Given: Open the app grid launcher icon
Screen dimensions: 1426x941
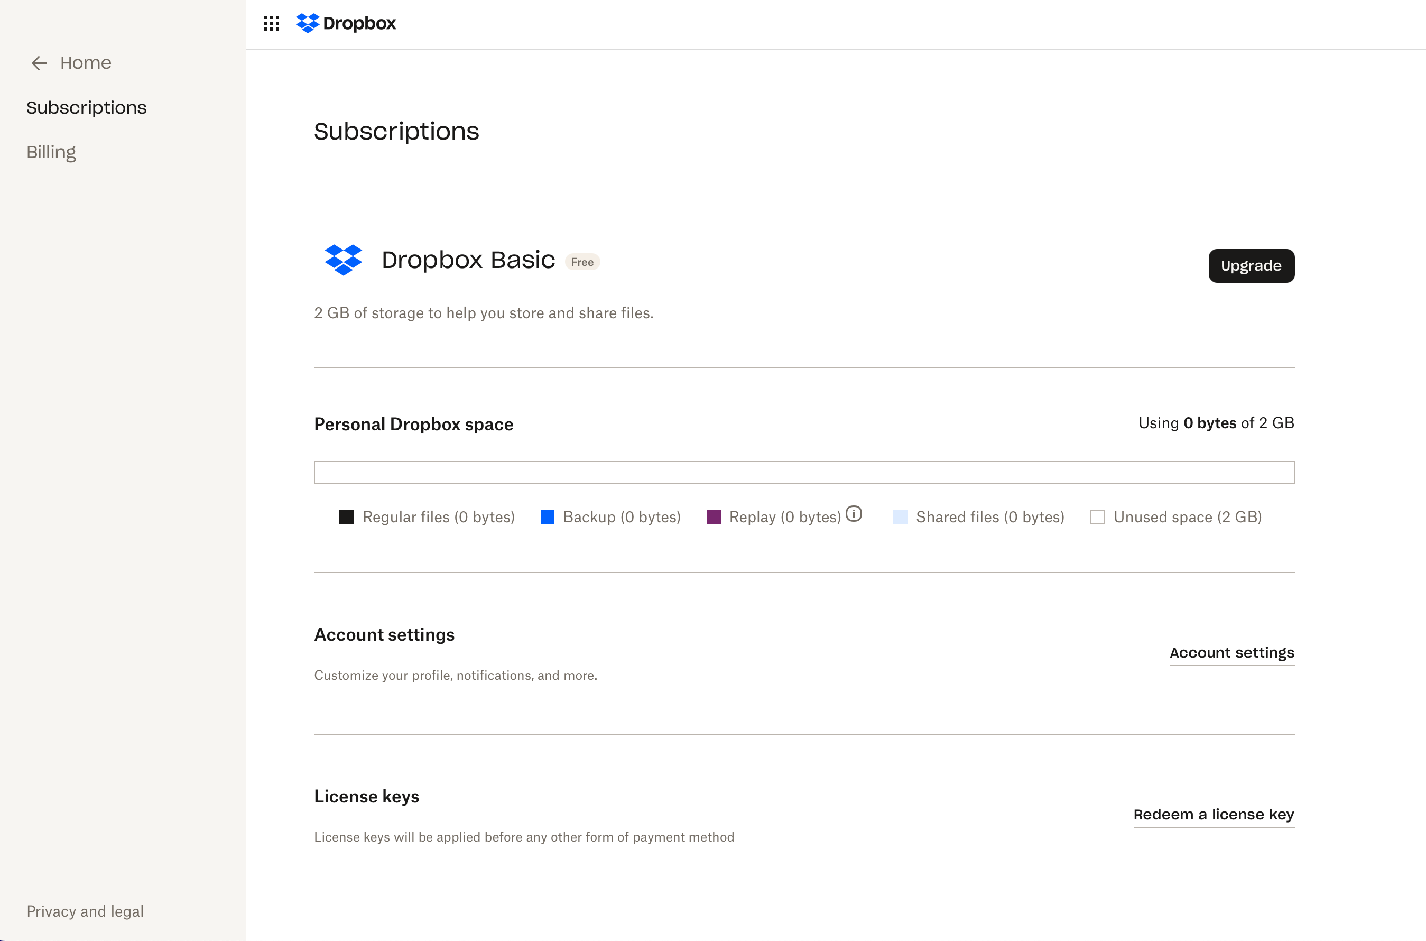Looking at the screenshot, I should 271,23.
